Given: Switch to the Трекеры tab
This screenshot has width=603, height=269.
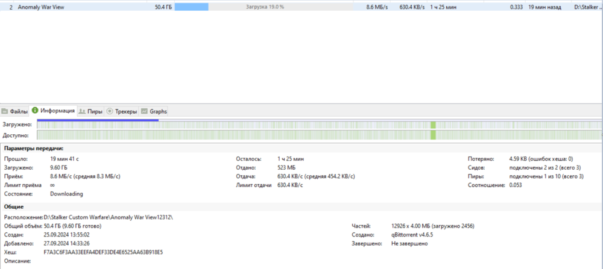Looking at the screenshot, I should pos(122,112).
